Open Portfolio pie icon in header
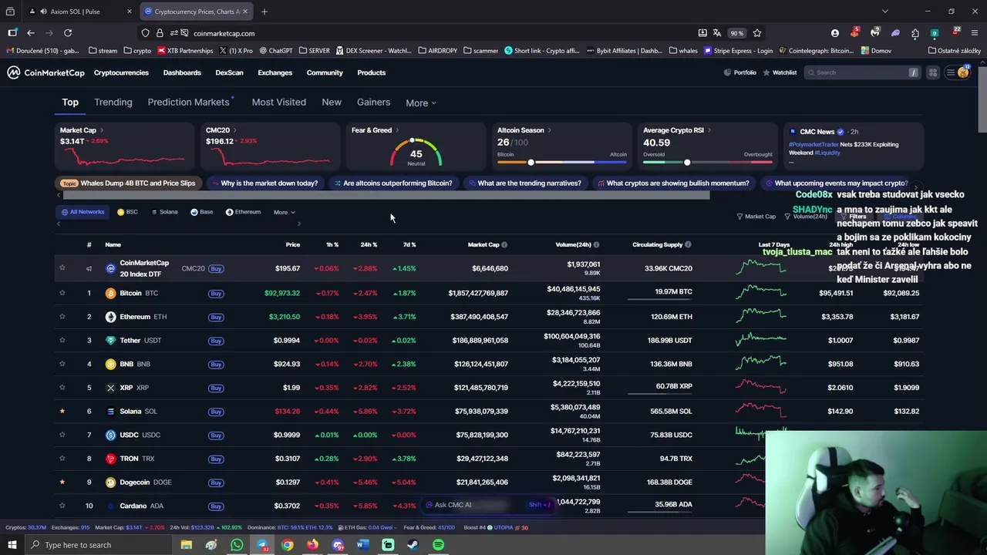The image size is (987, 555). 727,72
